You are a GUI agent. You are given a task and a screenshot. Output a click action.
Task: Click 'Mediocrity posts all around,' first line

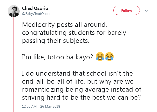coord(65,25)
